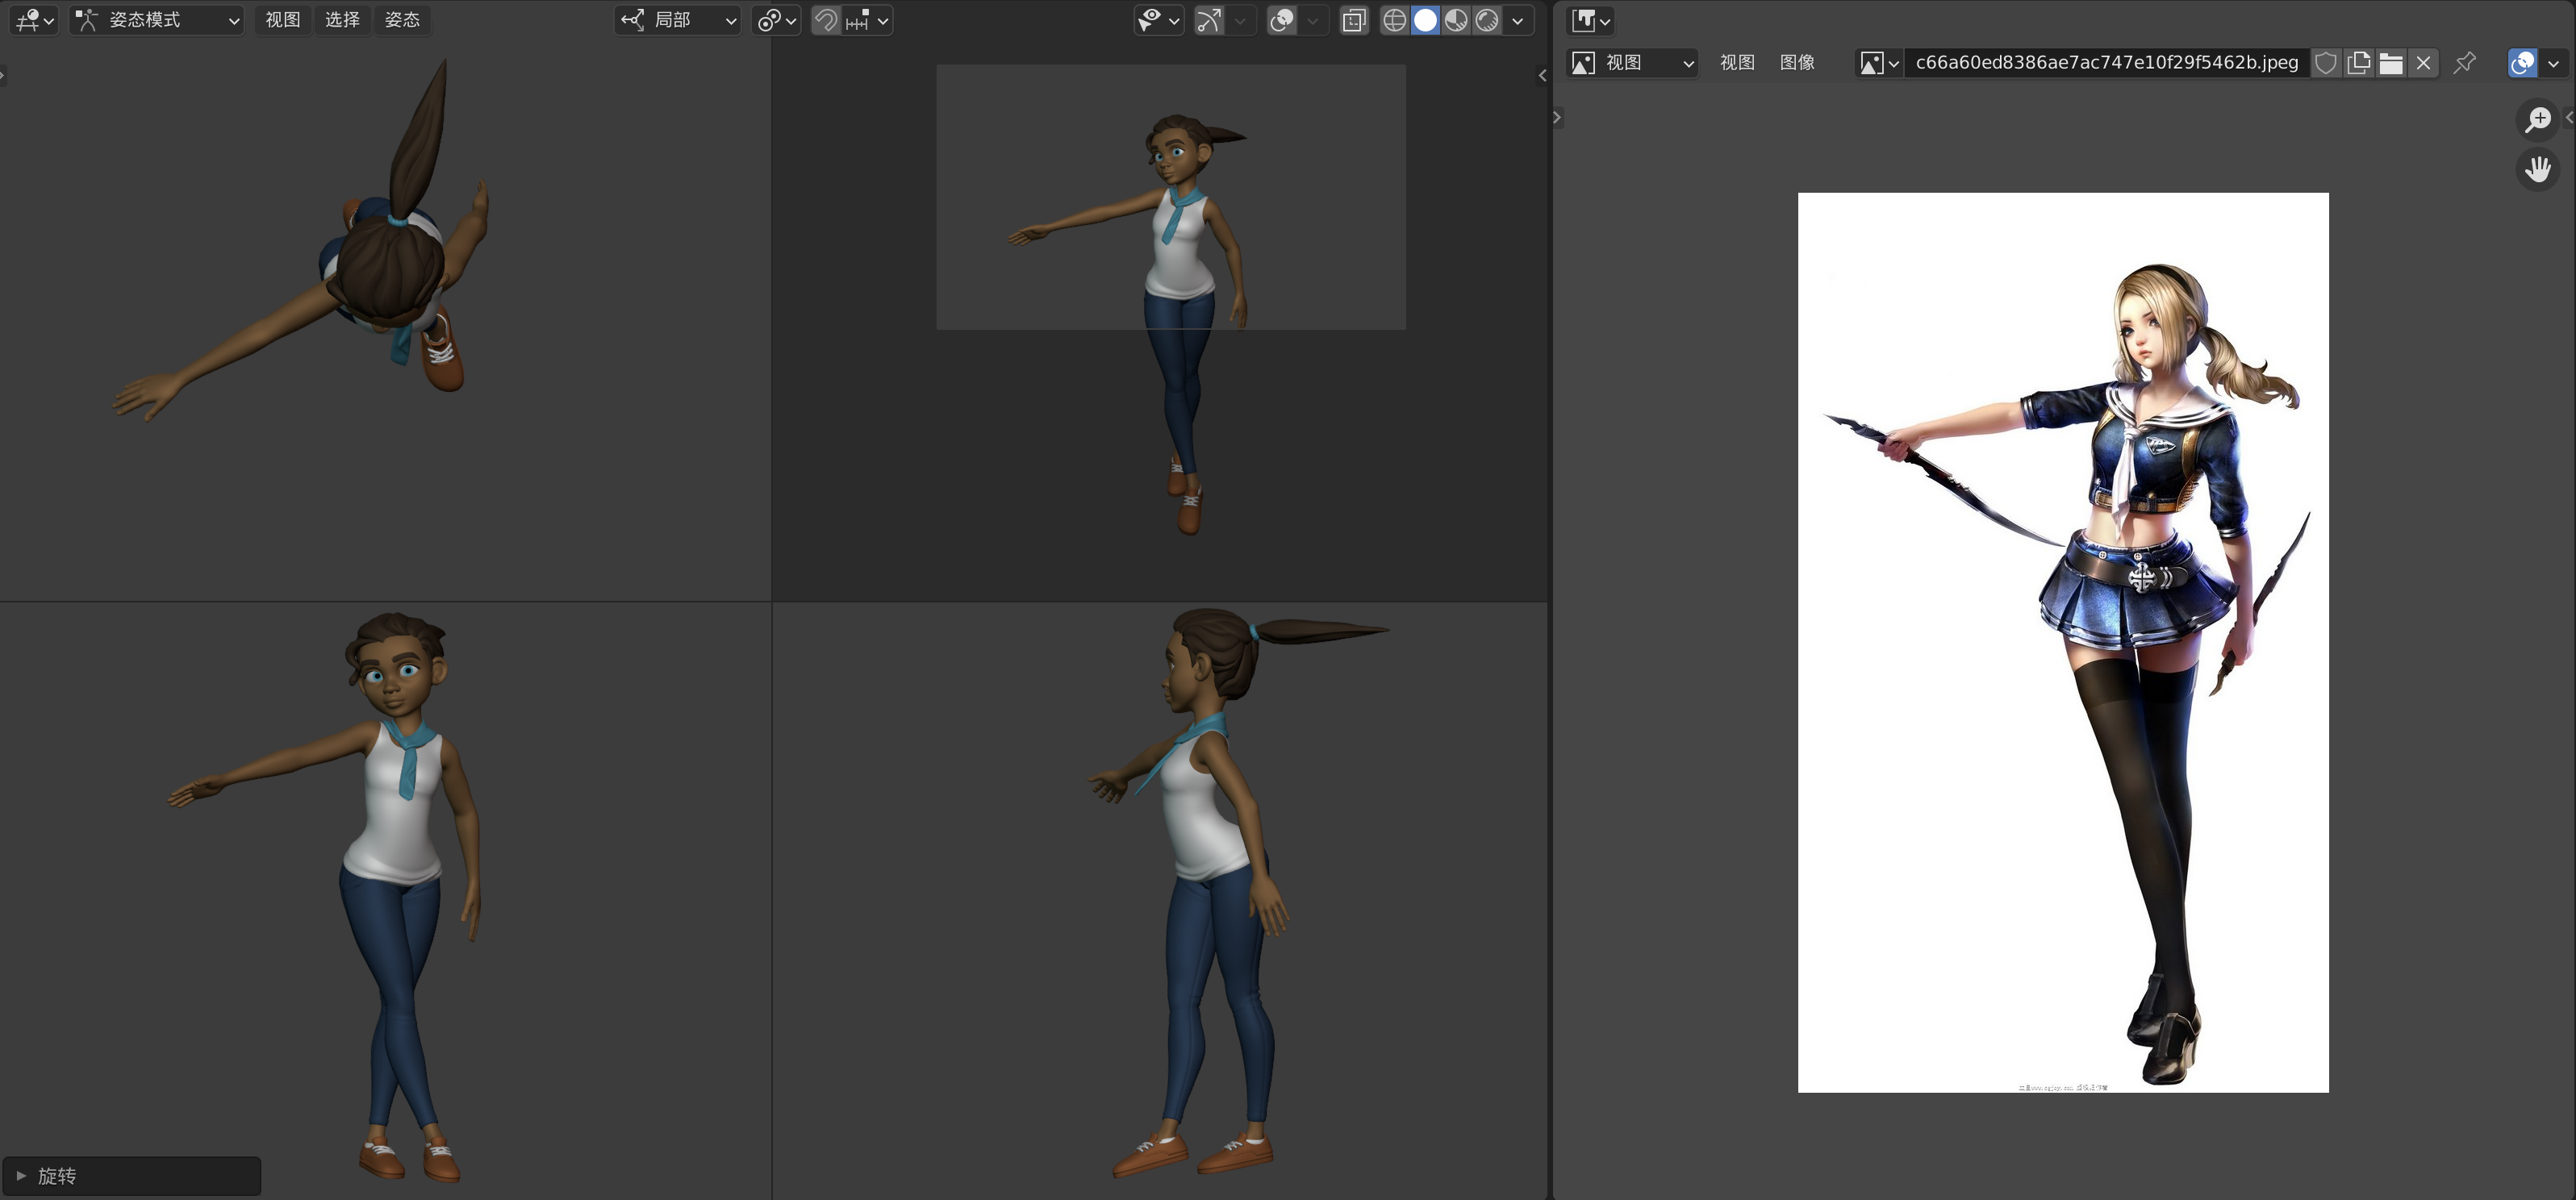Expand image editor right sidebar arrow
2576x1200 pixels.
[x=2569, y=118]
